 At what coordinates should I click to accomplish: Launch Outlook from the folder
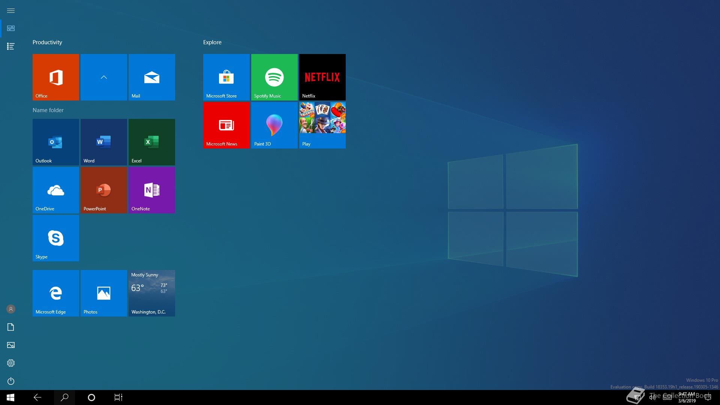click(55, 142)
